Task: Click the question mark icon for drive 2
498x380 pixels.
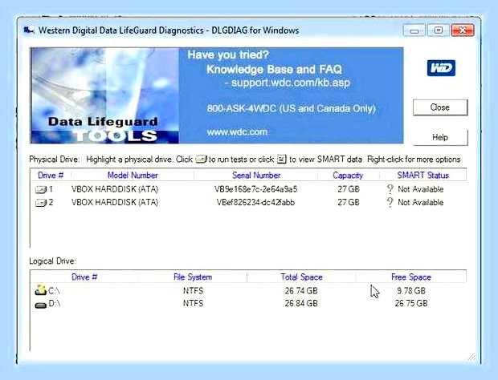Action: [390, 202]
